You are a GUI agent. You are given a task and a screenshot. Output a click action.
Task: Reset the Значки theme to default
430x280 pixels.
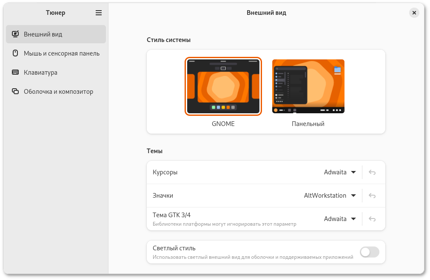point(372,196)
